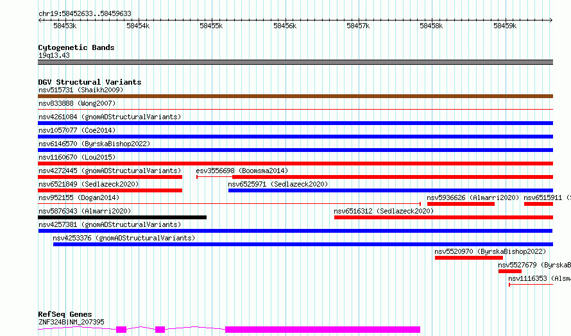Select the blue bar under nsv4253376

pyautogui.click(x=303, y=244)
